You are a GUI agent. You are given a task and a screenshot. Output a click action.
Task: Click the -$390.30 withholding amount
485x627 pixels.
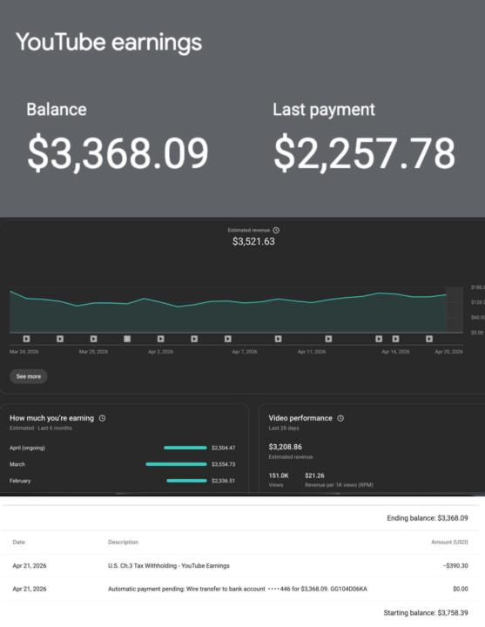[455, 565]
